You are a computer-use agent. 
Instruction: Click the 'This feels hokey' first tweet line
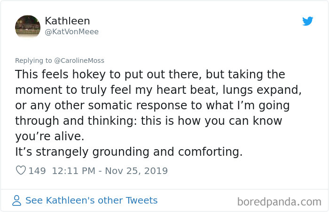(x=150, y=75)
